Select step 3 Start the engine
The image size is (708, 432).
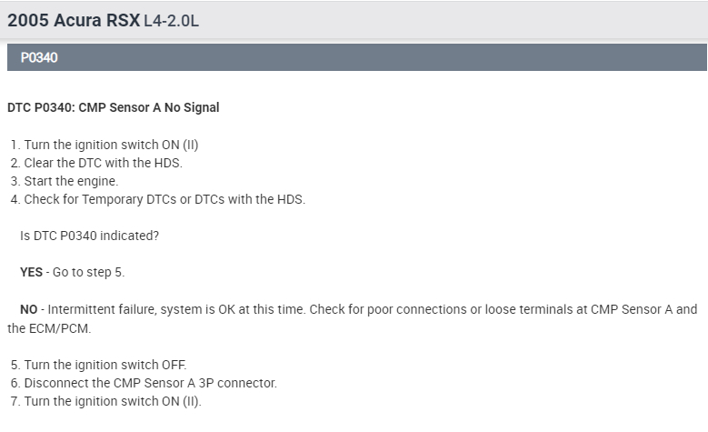pos(71,181)
